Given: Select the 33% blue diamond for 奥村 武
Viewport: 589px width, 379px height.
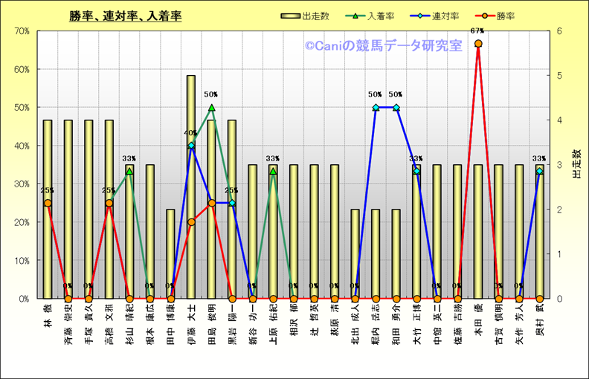Looking at the screenshot, I should pyautogui.click(x=539, y=171).
